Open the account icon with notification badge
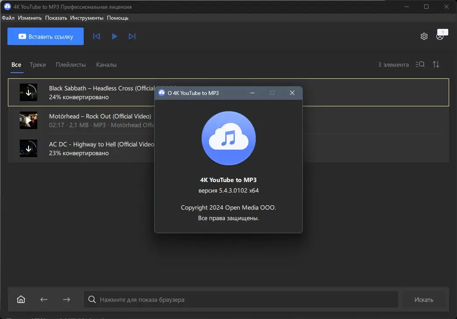The width and height of the screenshot is (457, 319). 441,35
